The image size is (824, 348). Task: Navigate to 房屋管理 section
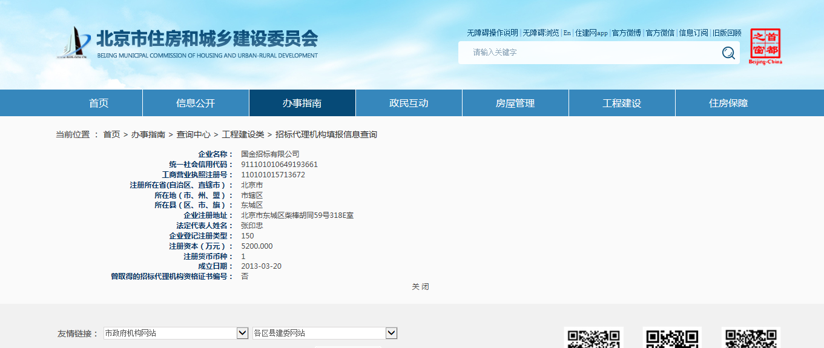point(515,103)
